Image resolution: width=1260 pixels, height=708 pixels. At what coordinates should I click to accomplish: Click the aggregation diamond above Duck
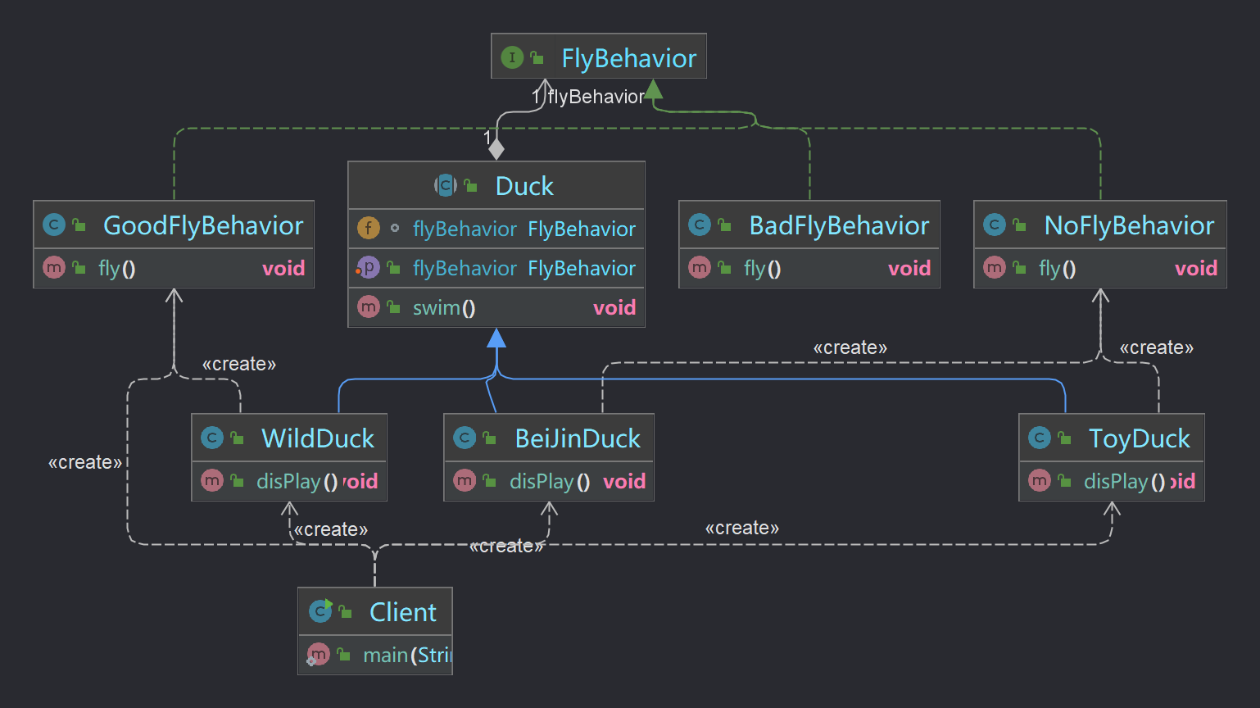coord(496,149)
